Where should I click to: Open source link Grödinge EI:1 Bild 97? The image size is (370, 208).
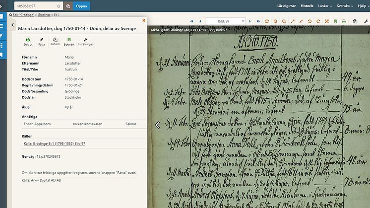pos(55,143)
